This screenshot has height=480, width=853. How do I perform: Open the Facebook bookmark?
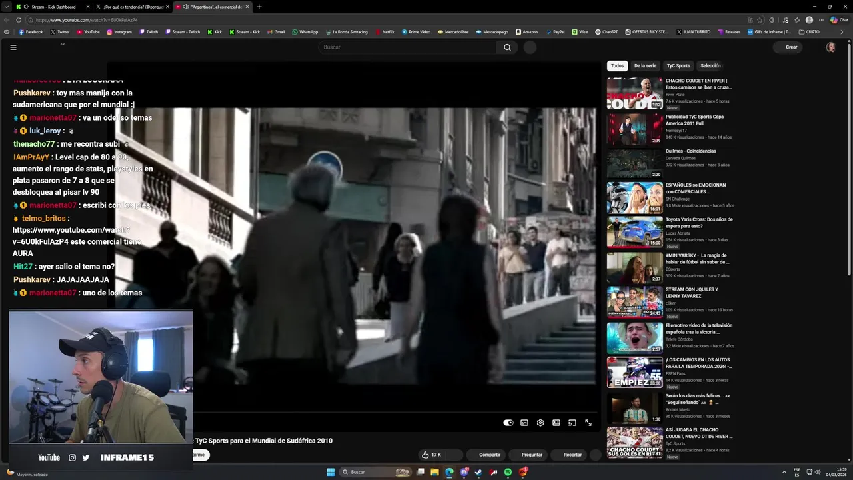pyautogui.click(x=31, y=32)
